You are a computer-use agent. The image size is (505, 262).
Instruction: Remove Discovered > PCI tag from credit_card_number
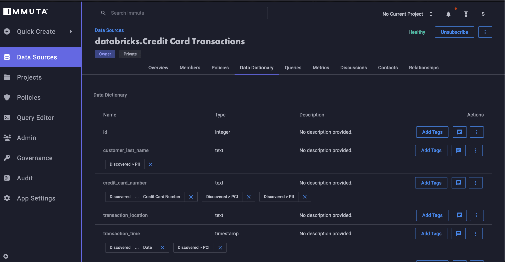coord(249,197)
